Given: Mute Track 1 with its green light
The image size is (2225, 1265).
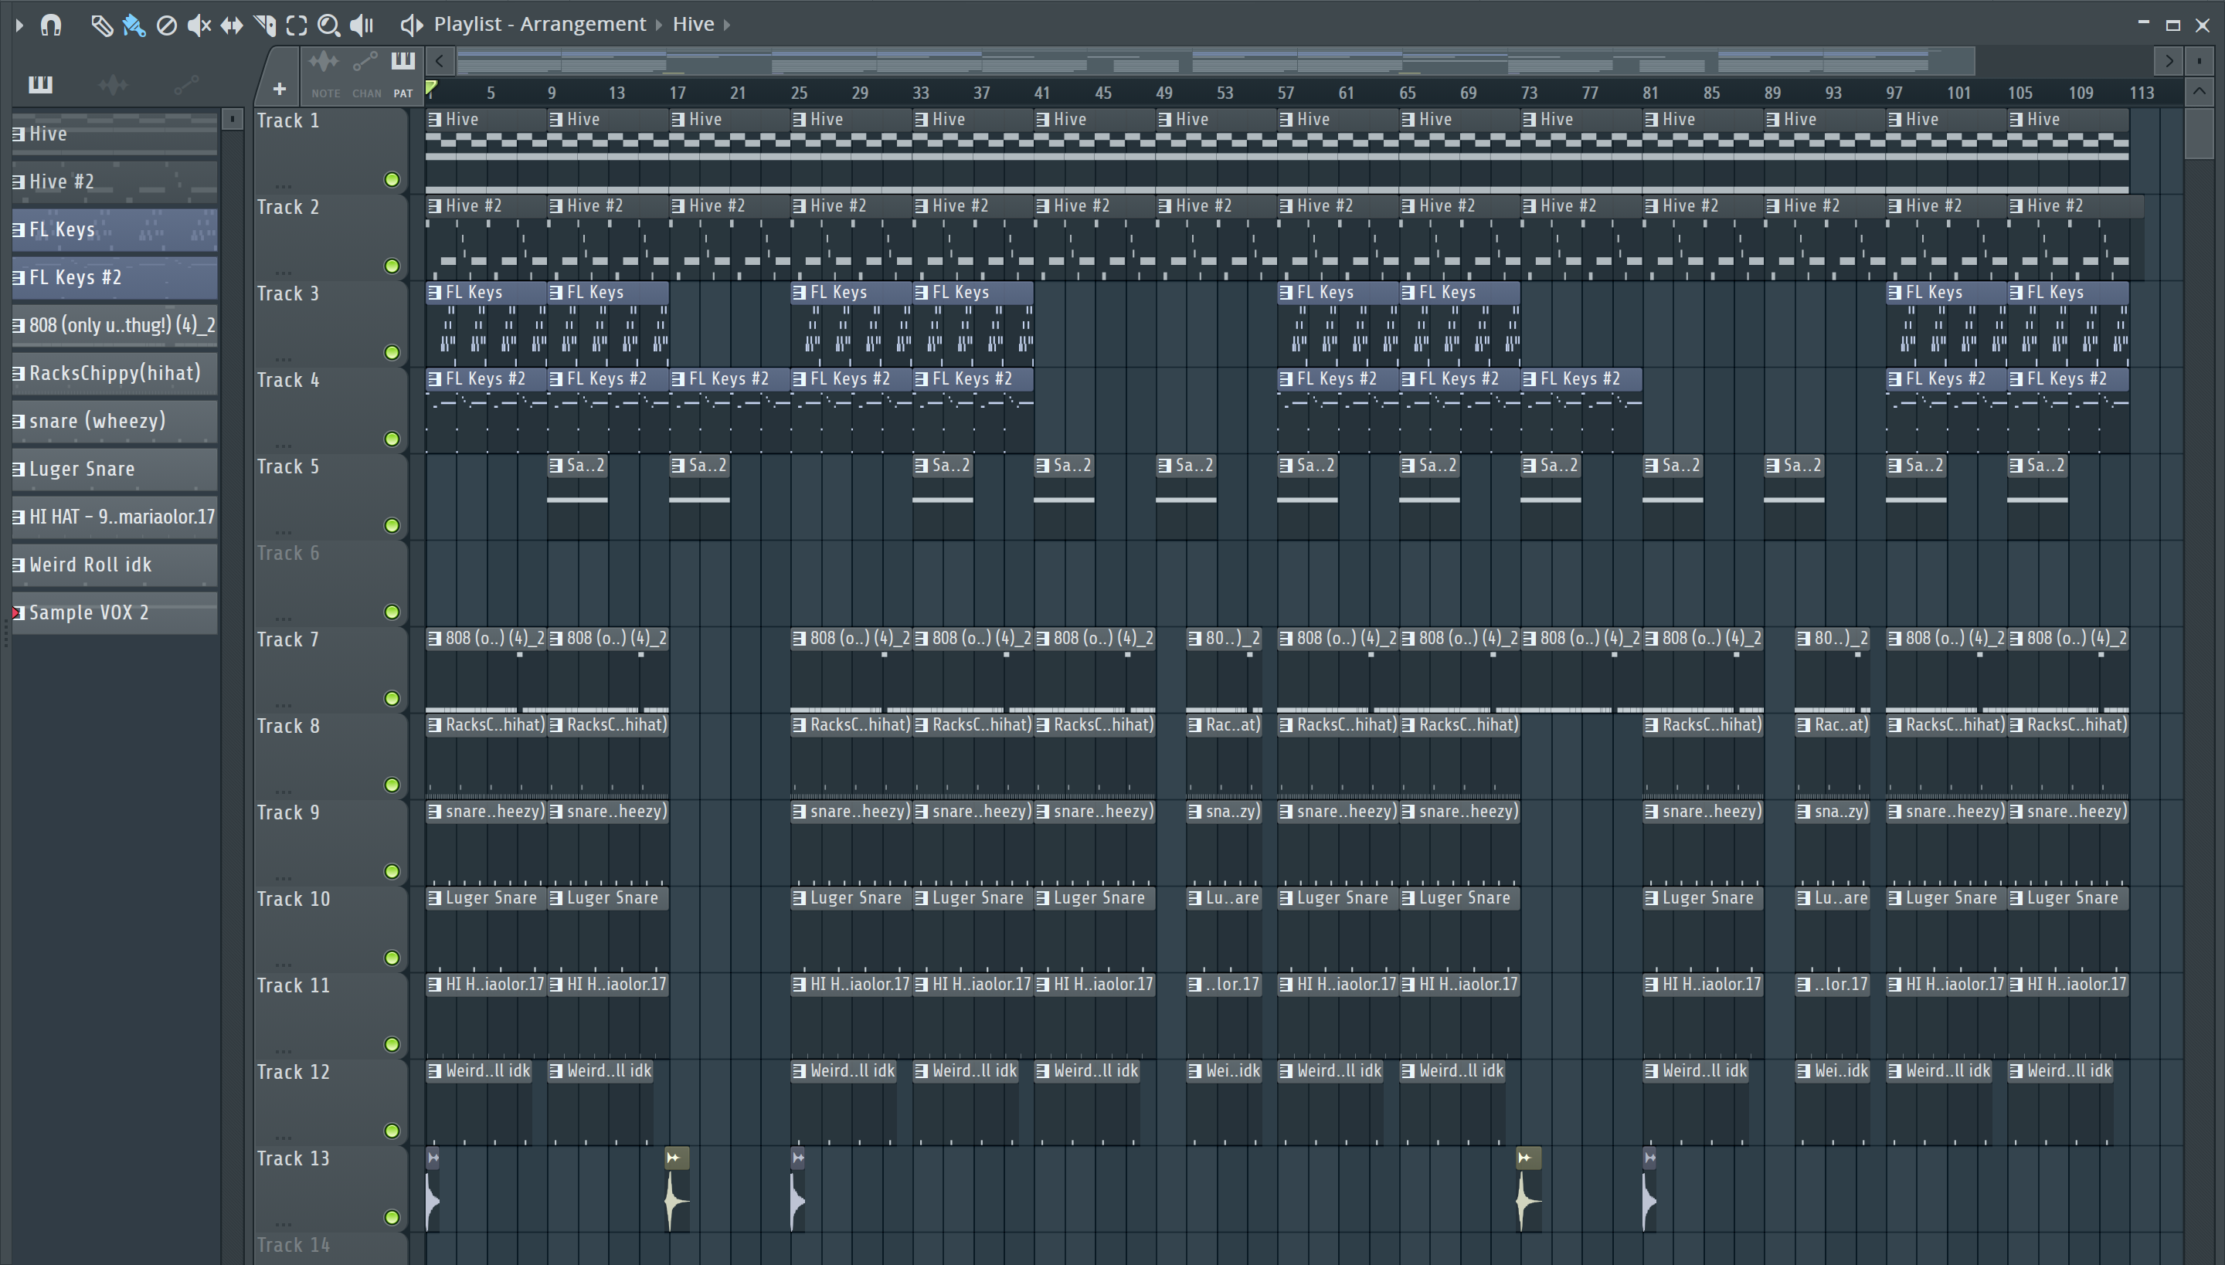Looking at the screenshot, I should (392, 180).
